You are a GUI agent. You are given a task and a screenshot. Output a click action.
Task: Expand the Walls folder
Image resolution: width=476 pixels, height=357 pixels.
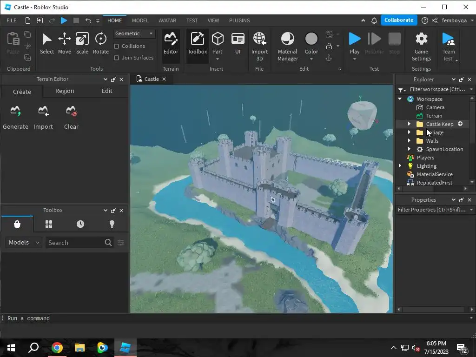coord(409,140)
